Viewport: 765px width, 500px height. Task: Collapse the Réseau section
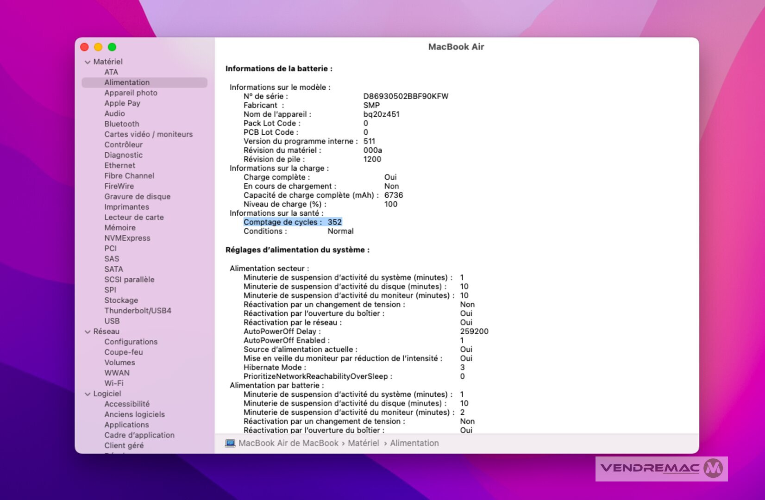point(88,332)
